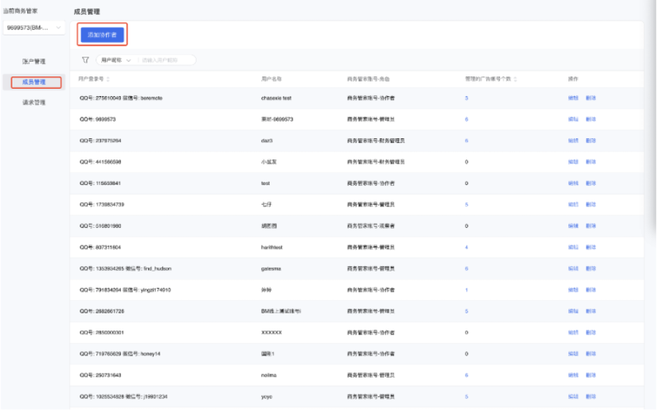Go to 请求管理 in the sidebar
Screen dimensions: 658x412
[34, 103]
